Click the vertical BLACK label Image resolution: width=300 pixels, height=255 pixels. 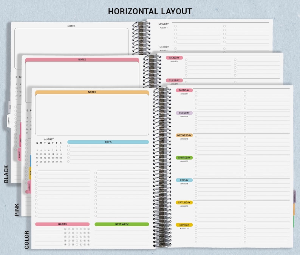pos(6,174)
